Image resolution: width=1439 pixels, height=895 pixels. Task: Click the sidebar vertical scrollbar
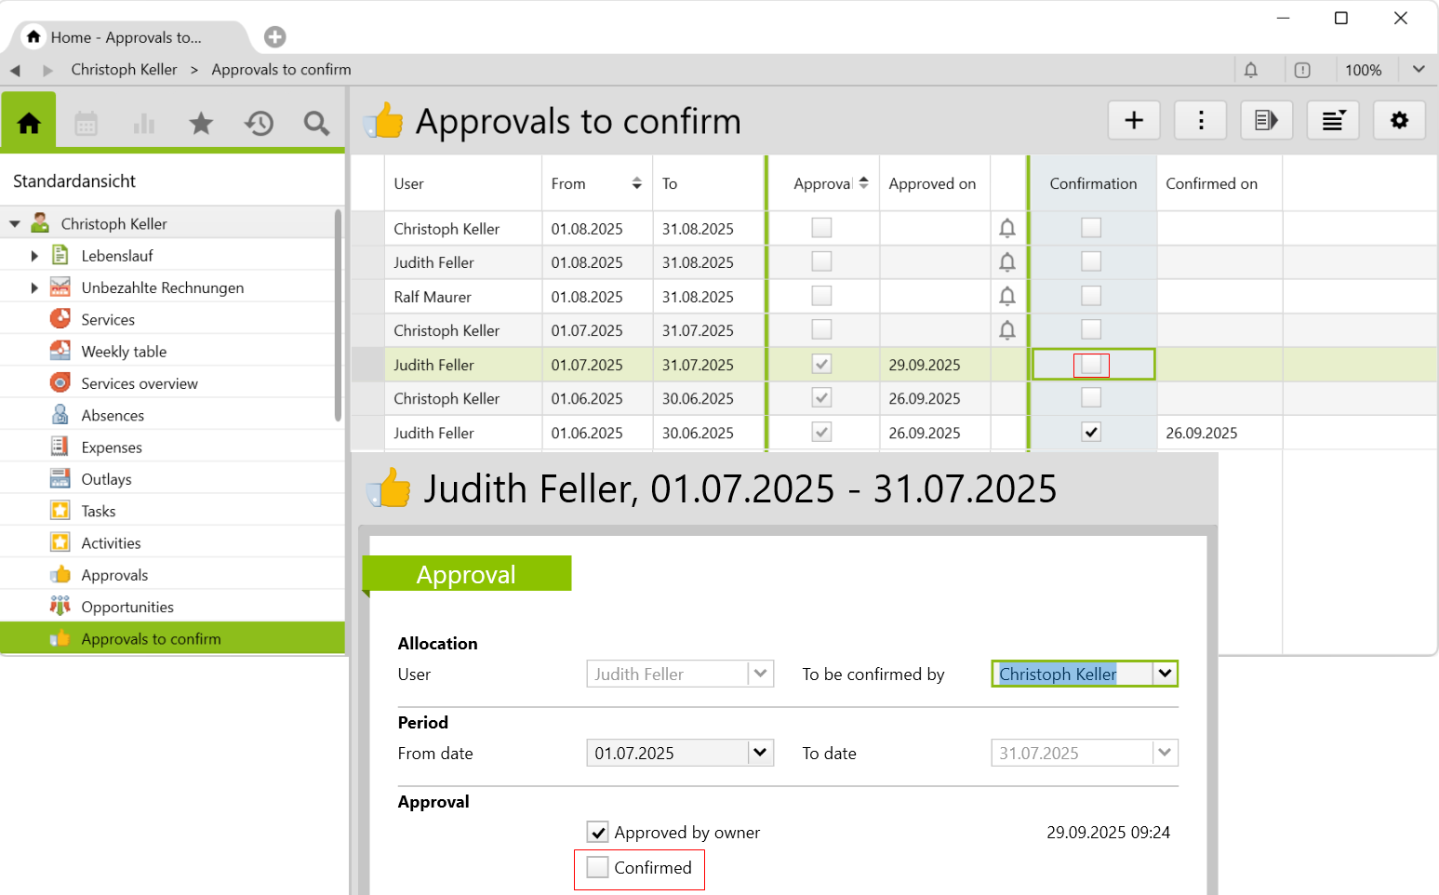[338, 316]
